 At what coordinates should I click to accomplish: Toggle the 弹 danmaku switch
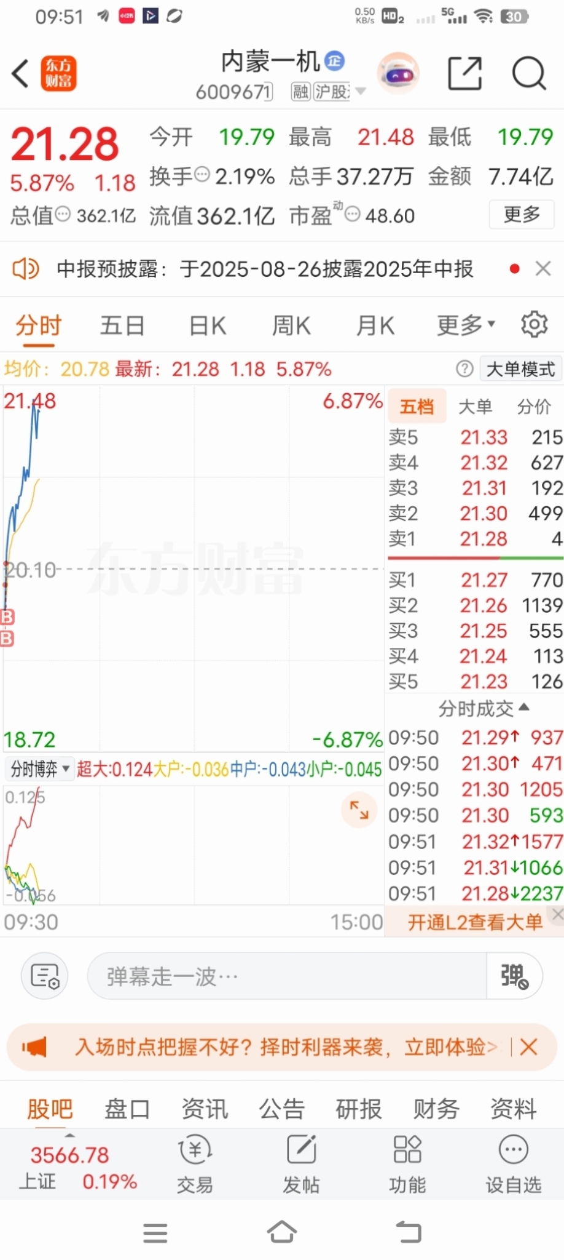pyautogui.click(x=514, y=976)
